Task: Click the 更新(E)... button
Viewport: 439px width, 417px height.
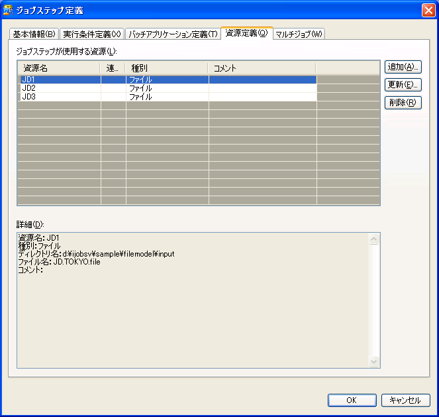Action: 403,85
